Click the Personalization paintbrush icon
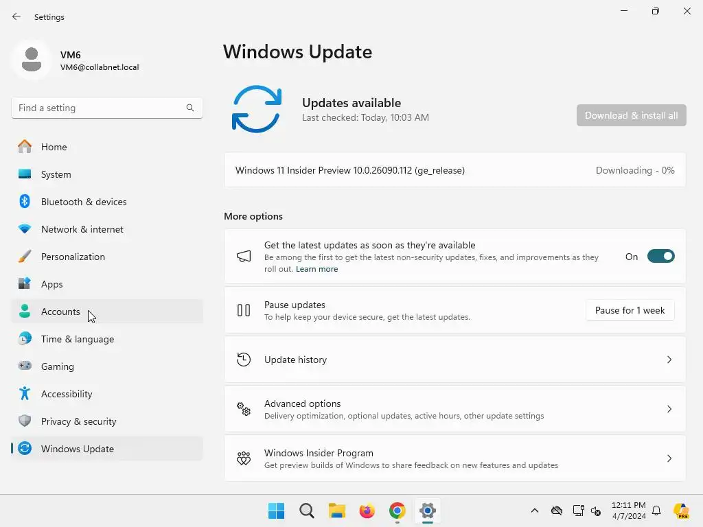The height and width of the screenshot is (527, 703). (25, 257)
